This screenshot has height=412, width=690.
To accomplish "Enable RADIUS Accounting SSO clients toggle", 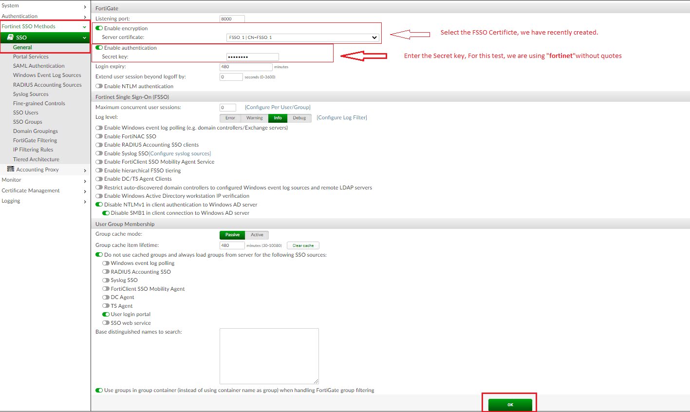I will (x=99, y=145).
